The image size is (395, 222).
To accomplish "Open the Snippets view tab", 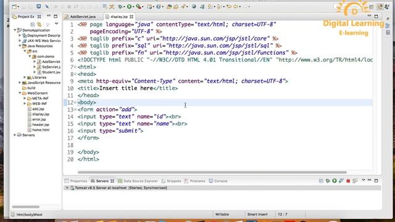I will coord(171,181).
